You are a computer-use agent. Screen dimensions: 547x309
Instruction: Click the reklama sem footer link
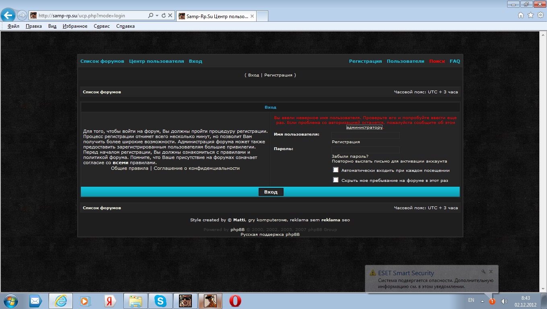[x=305, y=220]
